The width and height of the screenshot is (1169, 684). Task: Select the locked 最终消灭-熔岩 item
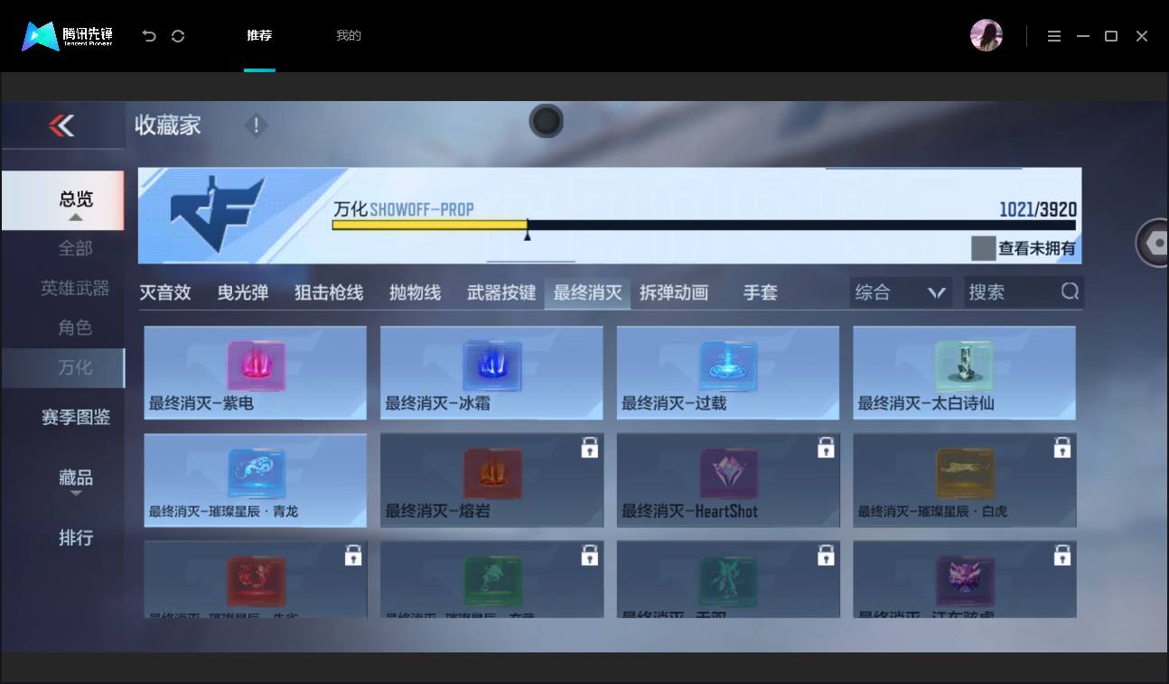491,480
